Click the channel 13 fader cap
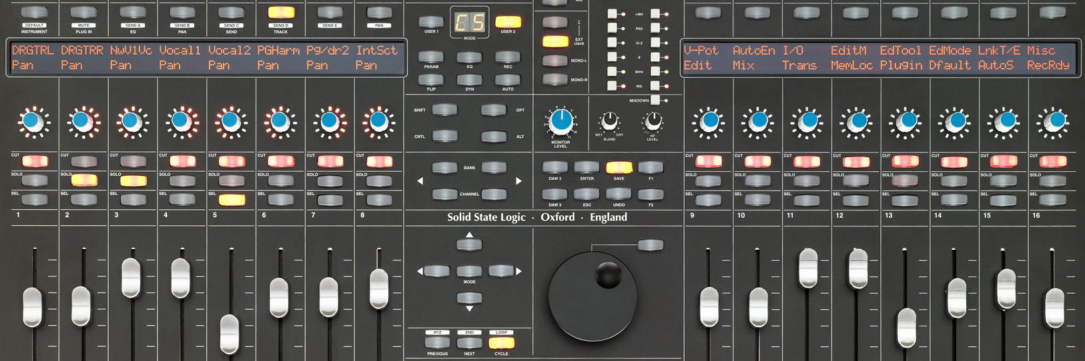This screenshot has width=1085, height=361. (906, 328)
